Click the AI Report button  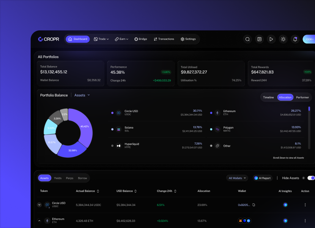pyautogui.click(x=263, y=178)
